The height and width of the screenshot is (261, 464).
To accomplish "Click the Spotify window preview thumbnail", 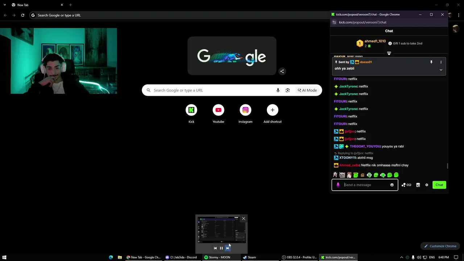I will point(221,229).
